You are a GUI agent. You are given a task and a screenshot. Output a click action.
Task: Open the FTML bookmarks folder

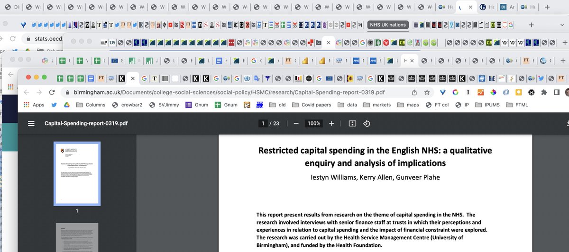pos(517,105)
